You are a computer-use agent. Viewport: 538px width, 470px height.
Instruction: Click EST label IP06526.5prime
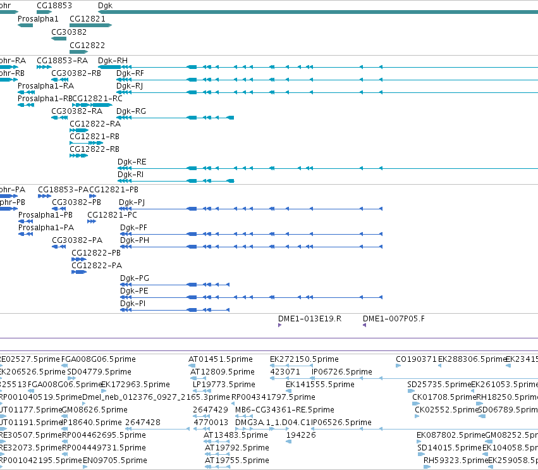click(x=341, y=423)
